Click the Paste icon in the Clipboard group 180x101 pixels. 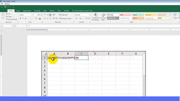coord(3,15)
